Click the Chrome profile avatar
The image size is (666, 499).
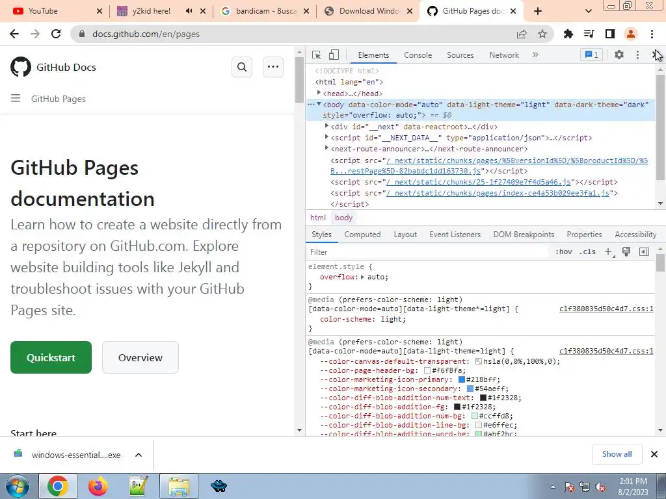tap(631, 34)
